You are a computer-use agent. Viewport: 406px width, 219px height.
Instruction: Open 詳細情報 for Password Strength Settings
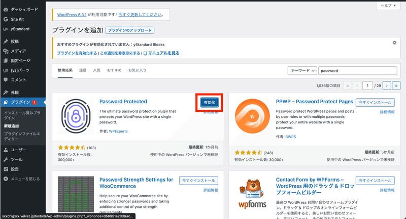point(211,190)
